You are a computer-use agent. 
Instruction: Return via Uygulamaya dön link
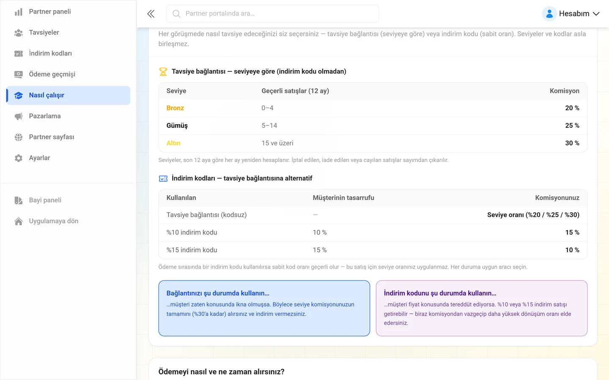click(x=69, y=221)
